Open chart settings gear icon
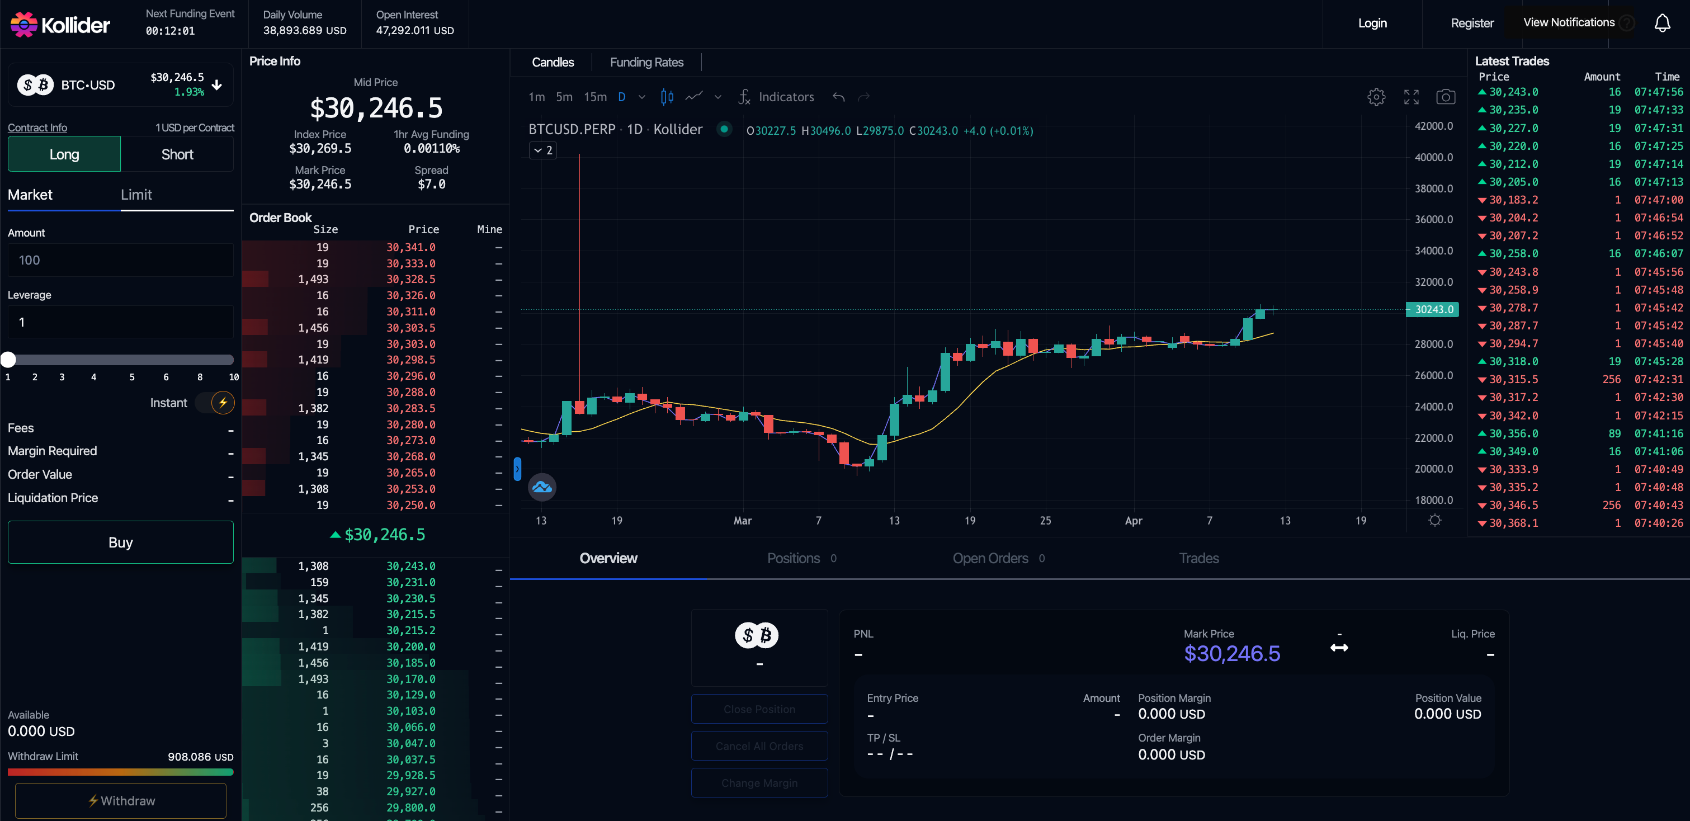The height and width of the screenshot is (821, 1690). point(1376,97)
